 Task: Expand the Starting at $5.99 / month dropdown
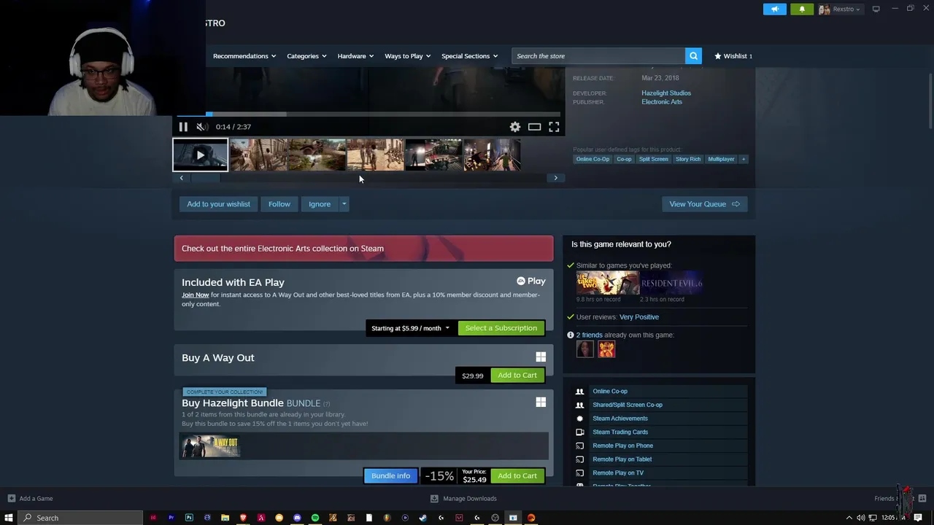pos(410,328)
